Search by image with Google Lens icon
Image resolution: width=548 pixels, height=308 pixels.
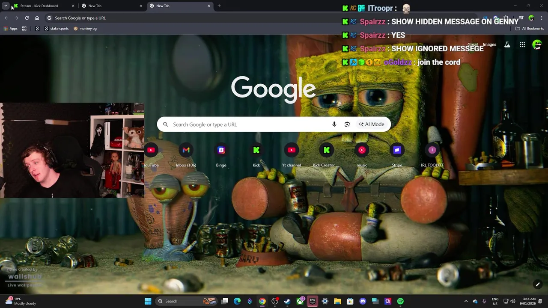point(347,124)
